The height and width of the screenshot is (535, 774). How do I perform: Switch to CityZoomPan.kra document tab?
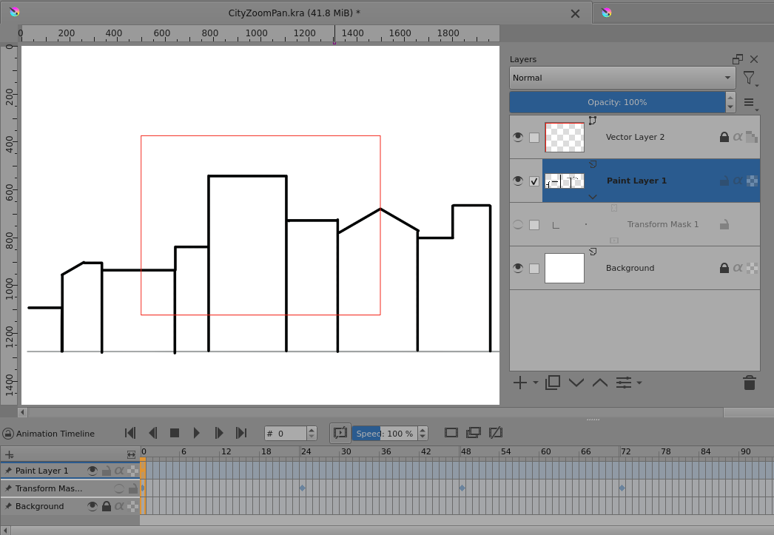[295, 13]
